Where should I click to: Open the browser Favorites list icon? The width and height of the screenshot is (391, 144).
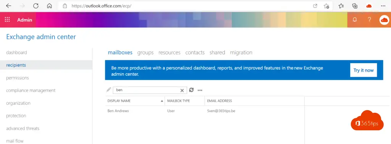pyautogui.click(x=341, y=6)
